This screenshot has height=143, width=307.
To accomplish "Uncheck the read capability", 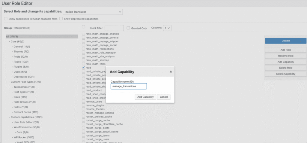I will coord(83,68).
